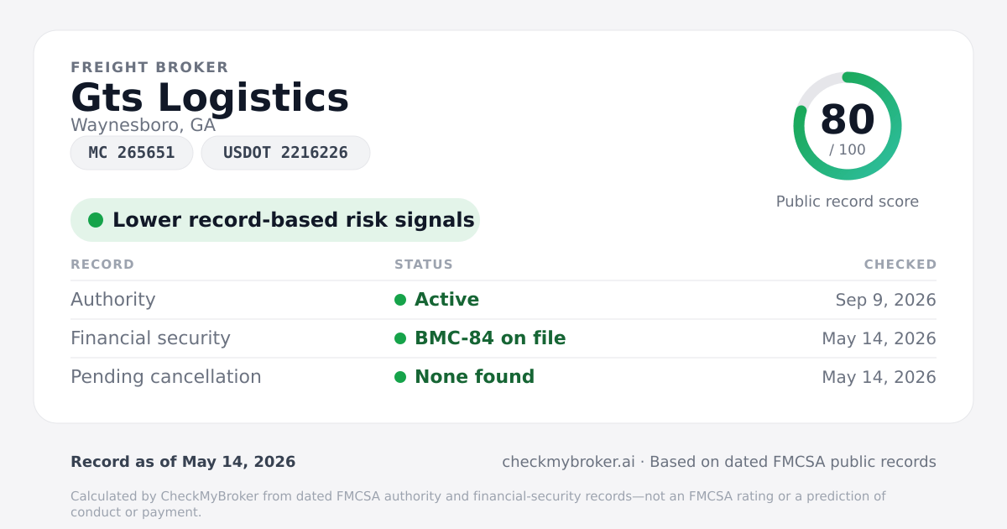Click the Sep 9, 2026 checked date
This screenshot has width=1007, height=529.
click(886, 300)
